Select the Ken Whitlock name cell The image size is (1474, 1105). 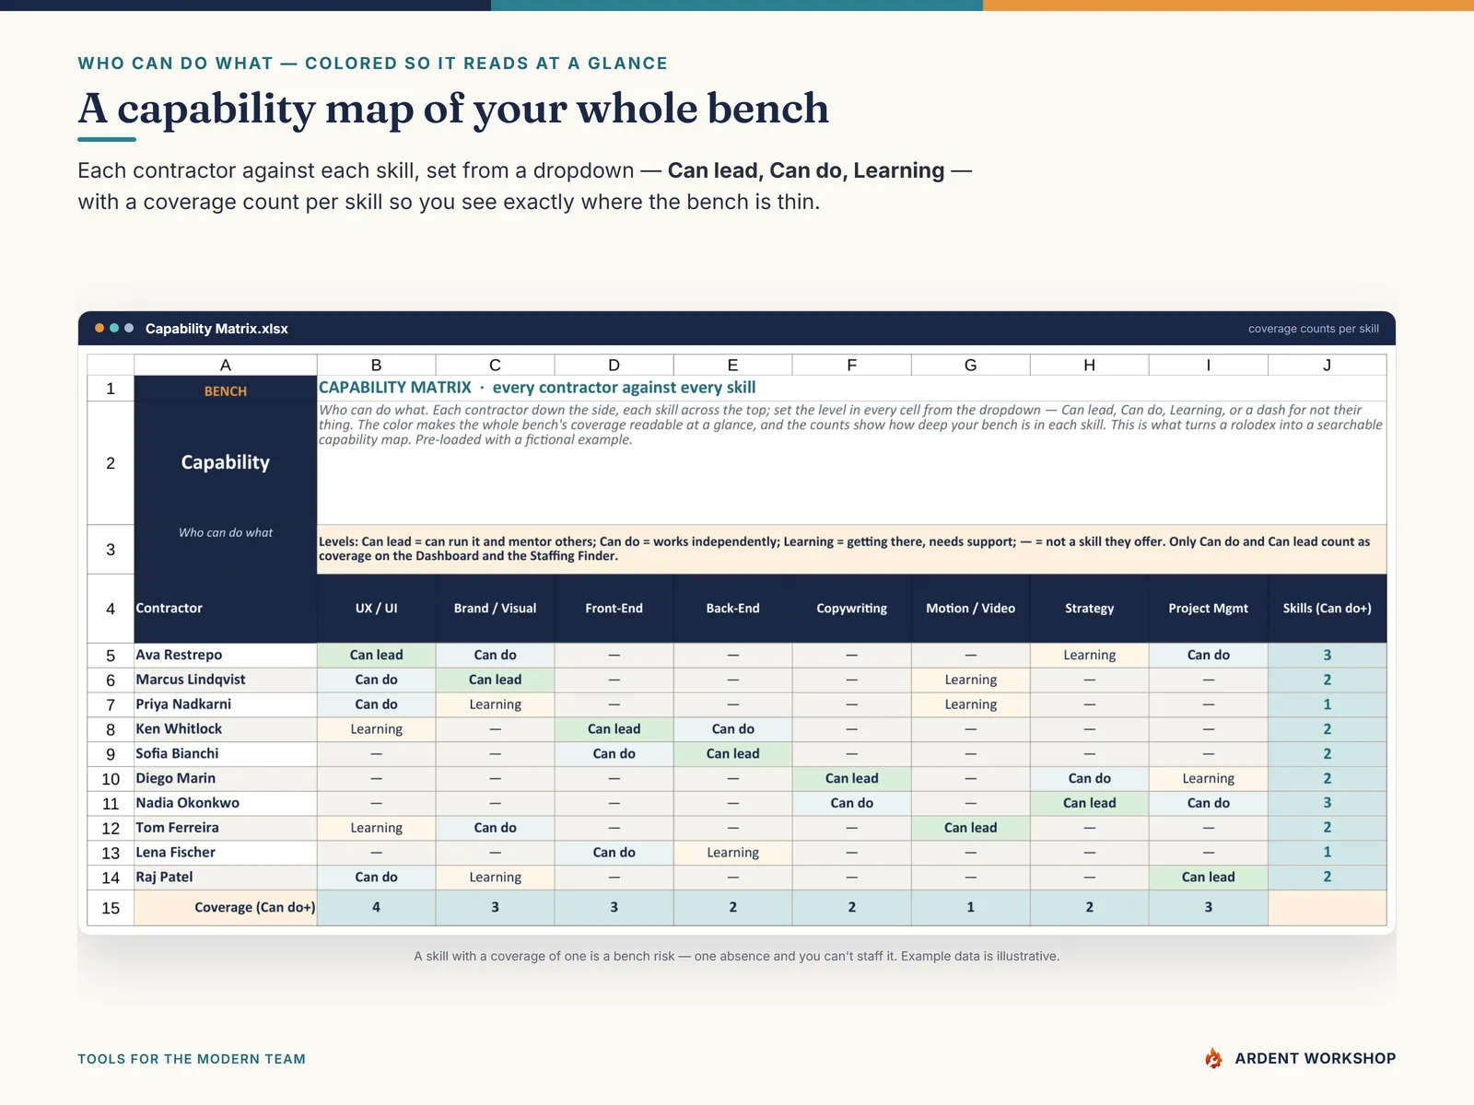pyautogui.click(x=226, y=729)
